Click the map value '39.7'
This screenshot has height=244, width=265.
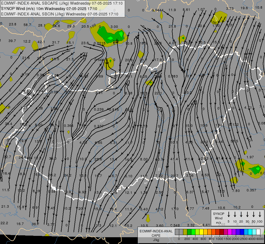click(x=12, y=41)
